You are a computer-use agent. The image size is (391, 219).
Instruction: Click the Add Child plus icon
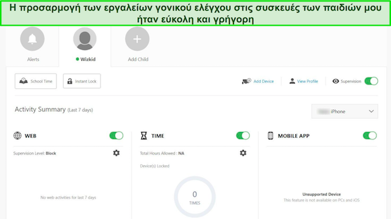pos(137,39)
